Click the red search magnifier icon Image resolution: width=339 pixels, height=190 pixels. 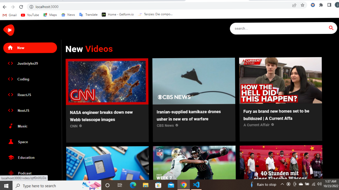point(331,28)
